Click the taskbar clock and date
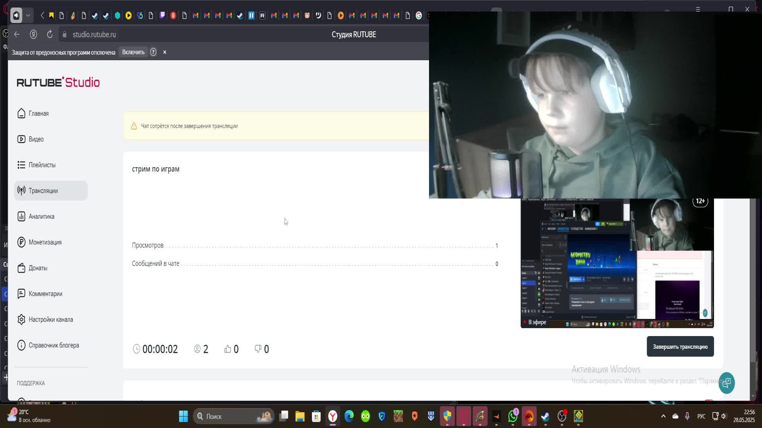Viewport: 762px width, 428px height. (x=744, y=416)
